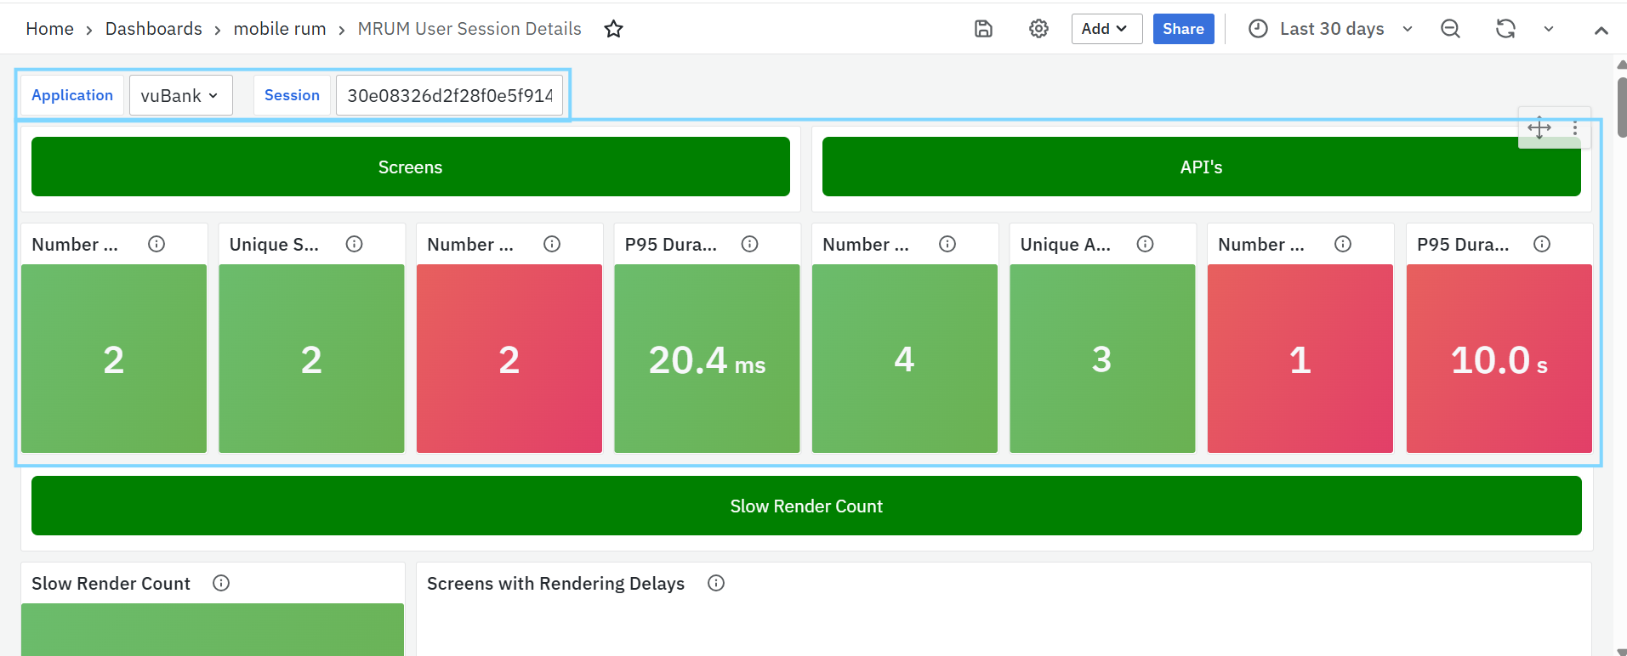The image size is (1627, 656).
Task: Click the save dashboard icon
Action: point(983,29)
